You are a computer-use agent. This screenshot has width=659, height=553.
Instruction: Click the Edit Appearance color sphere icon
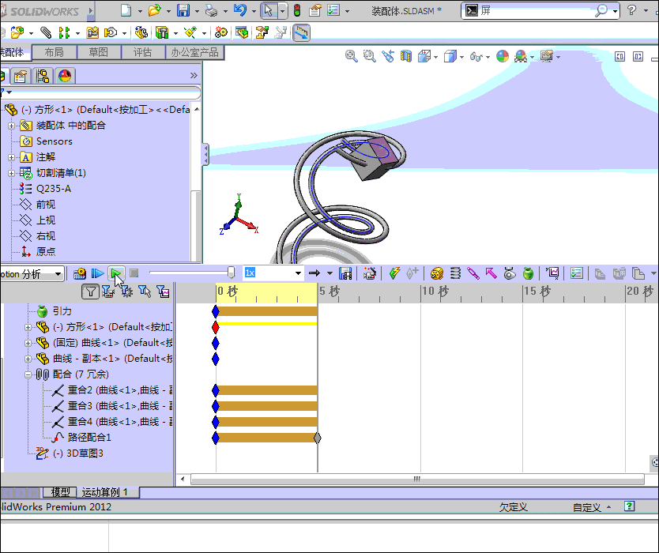click(x=503, y=56)
